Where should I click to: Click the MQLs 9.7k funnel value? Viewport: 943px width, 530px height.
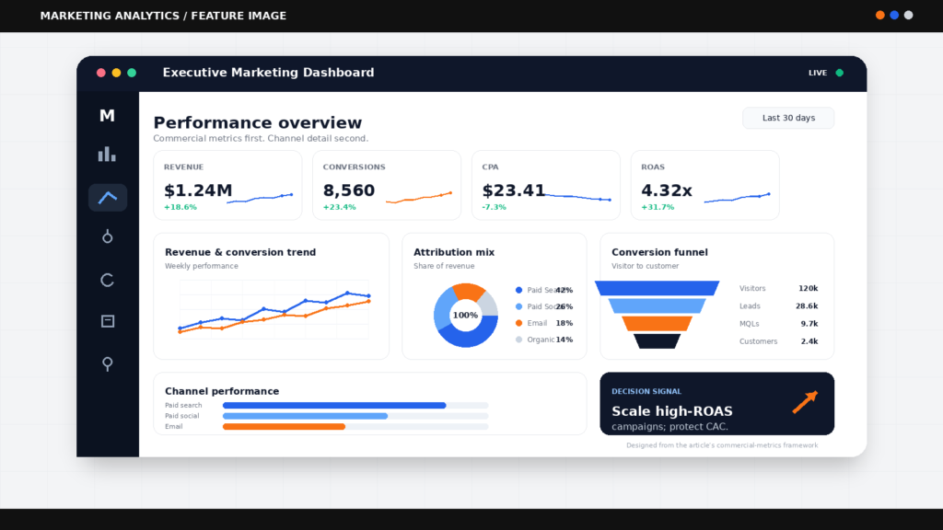(809, 324)
